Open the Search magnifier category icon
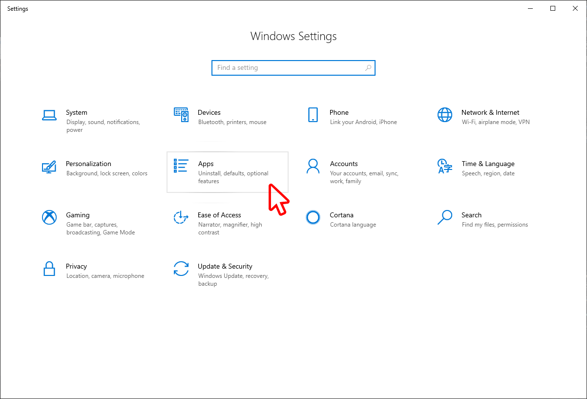The width and height of the screenshot is (587, 399). click(x=445, y=217)
